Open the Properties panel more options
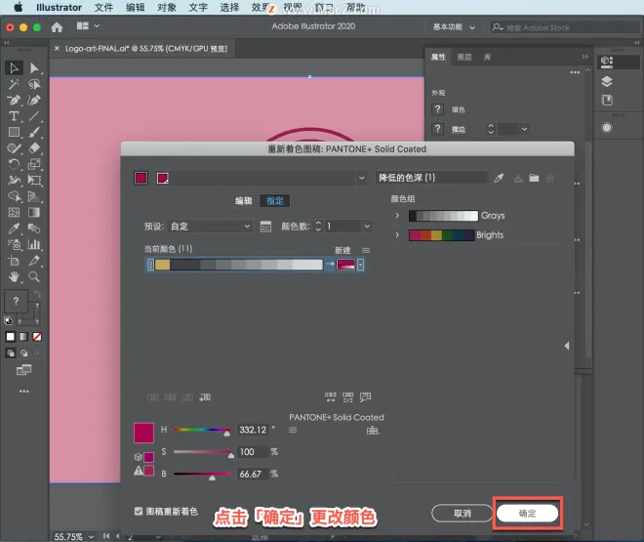The width and height of the screenshot is (644, 542). point(575,72)
